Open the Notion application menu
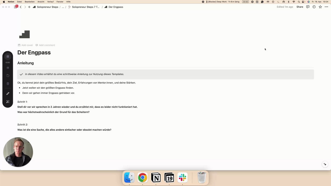 (x=11, y=2)
